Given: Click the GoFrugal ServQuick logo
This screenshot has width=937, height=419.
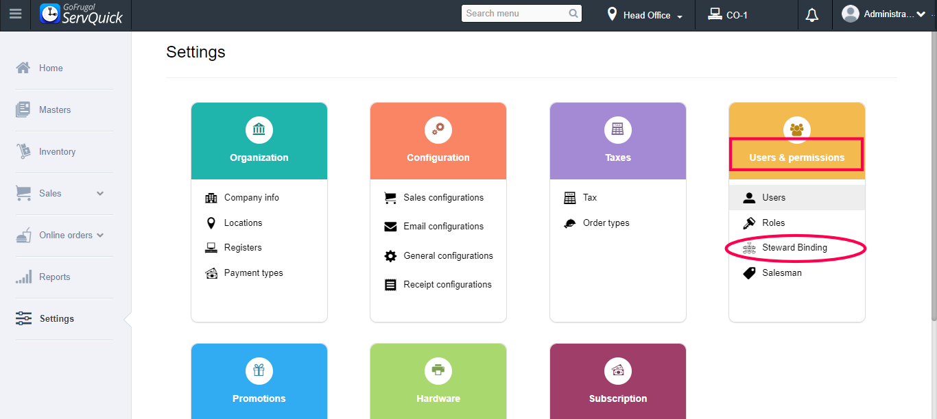Looking at the screenshot, I should point(82,14).
